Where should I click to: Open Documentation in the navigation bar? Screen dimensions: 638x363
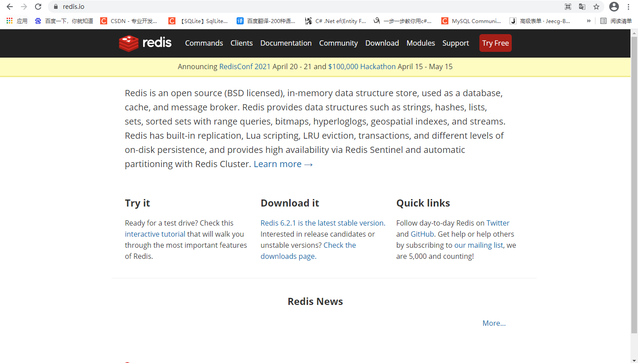tap(286, 43)
